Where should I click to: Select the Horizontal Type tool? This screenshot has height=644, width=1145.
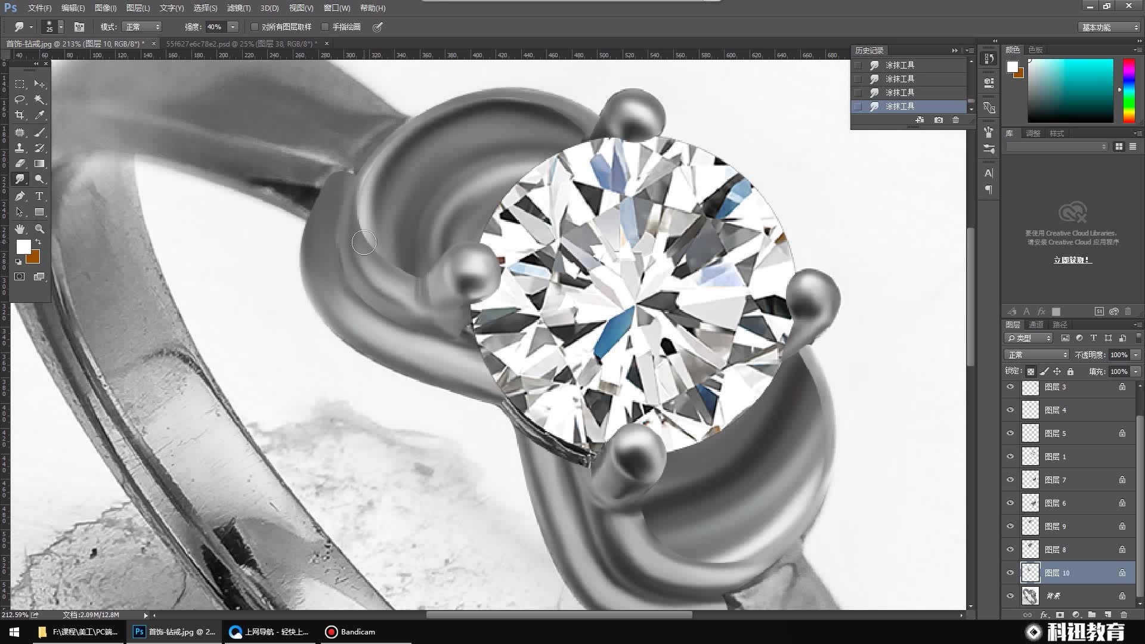pyautogui.click(x=39, y=196)
